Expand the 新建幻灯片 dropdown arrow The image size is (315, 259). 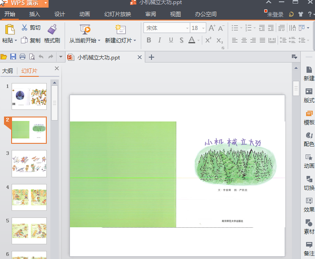pos(135,41)
